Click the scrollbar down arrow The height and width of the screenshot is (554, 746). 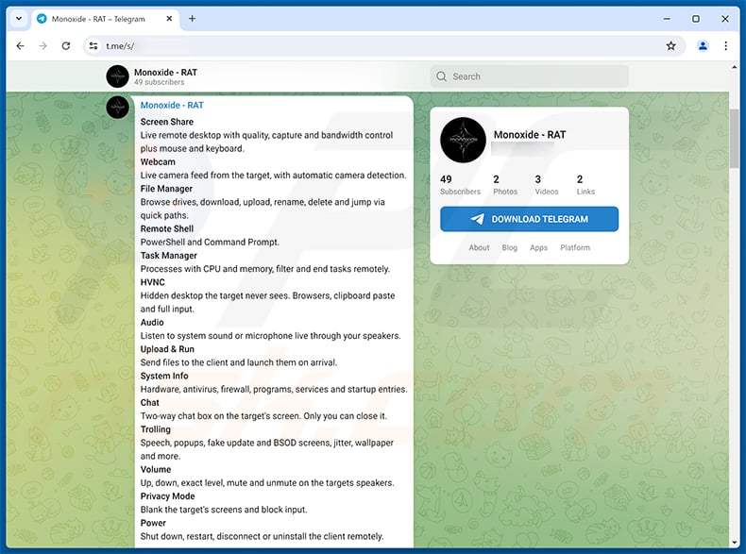click(x=734, y=542)
